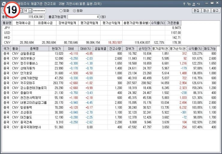Select the USD currency row
This screenshot has height=154, width=222.
coord(91,33)
